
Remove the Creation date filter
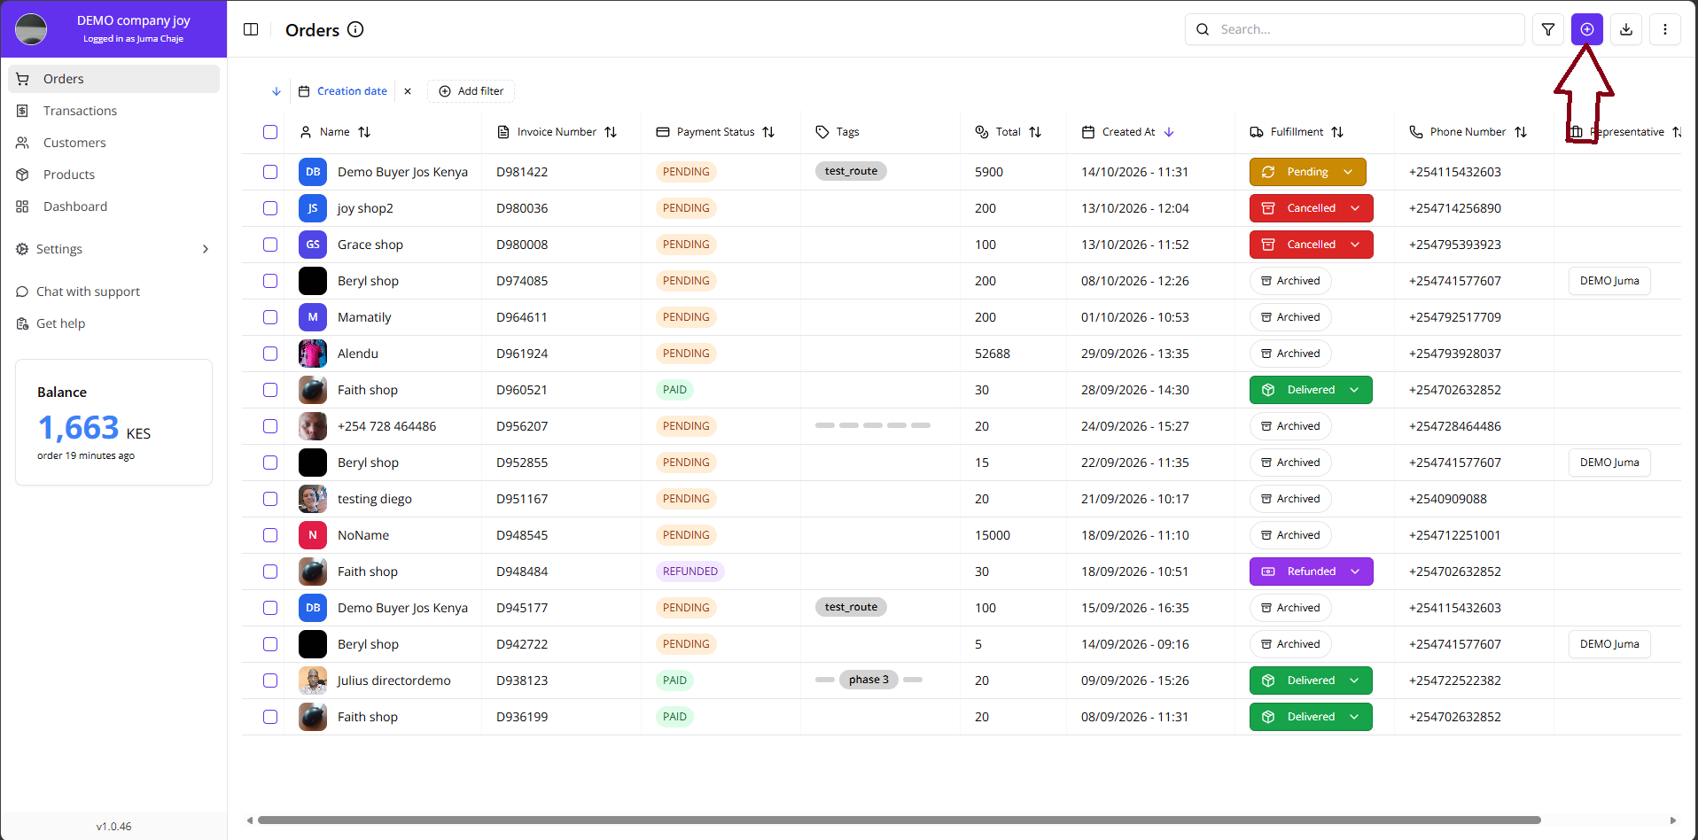408,91
